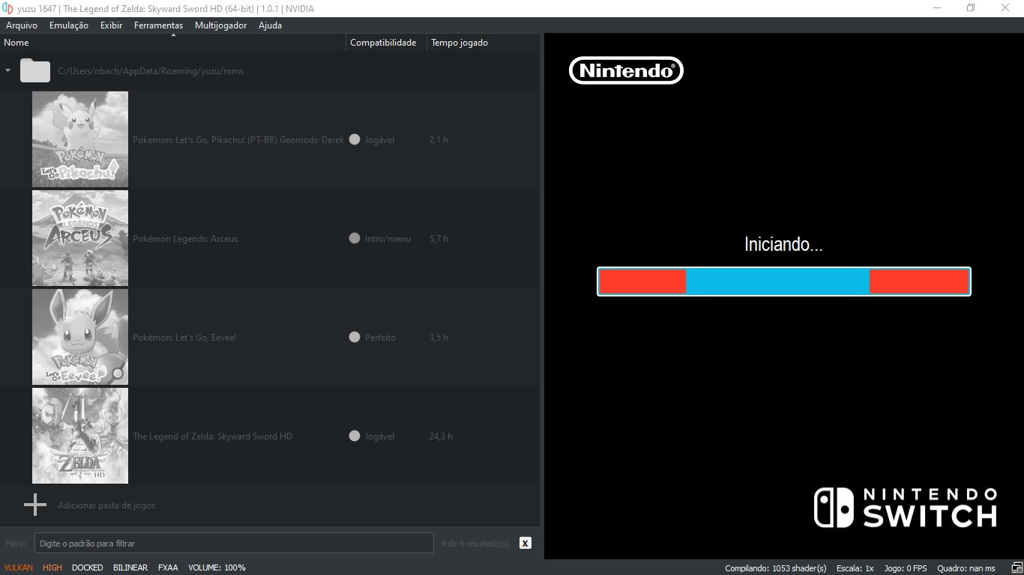Select Pokémon Let's Go Eevee cover thumbnail
This screenshot has width=1024, height=575.
(x=80, y=337)
